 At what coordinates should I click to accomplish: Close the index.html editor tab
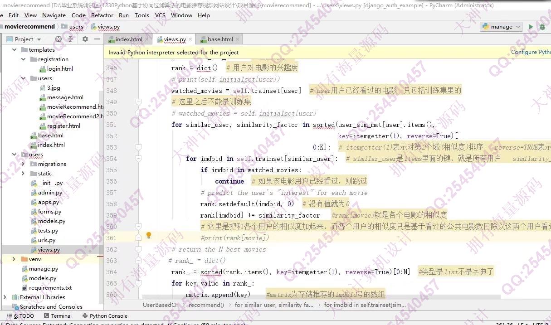pos(147,39)
